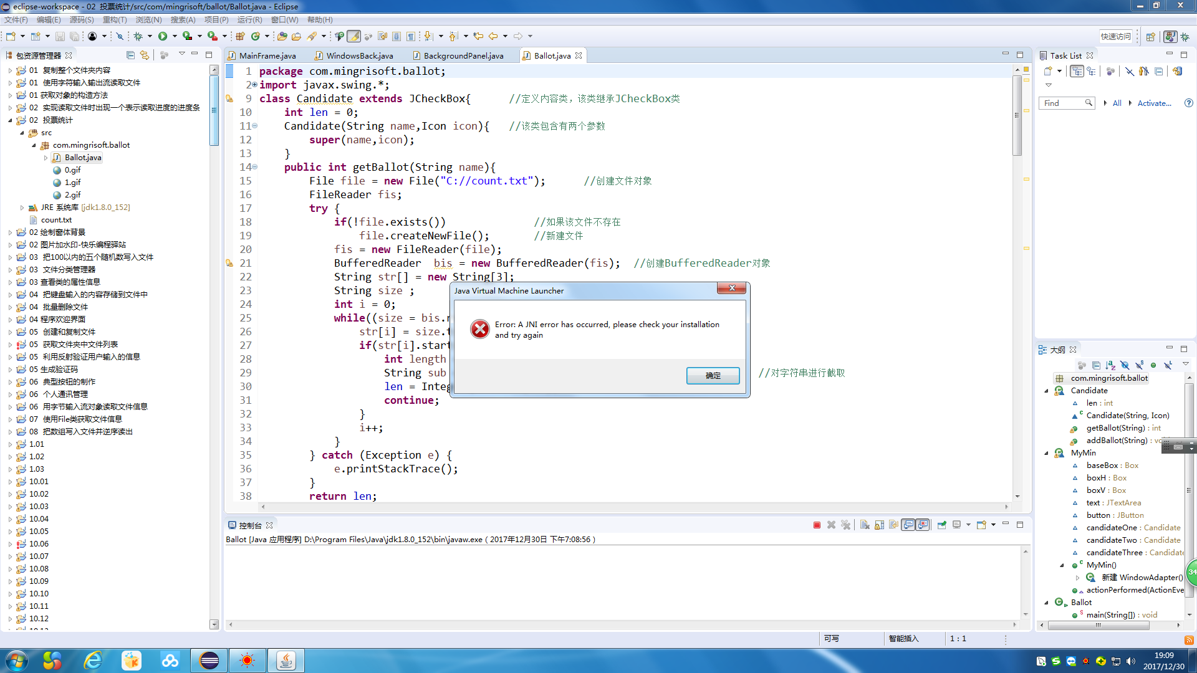This screenshot has height=673, width=1197.
Task: Click Collapse All icon in Task List
Action: (1159, 71)
